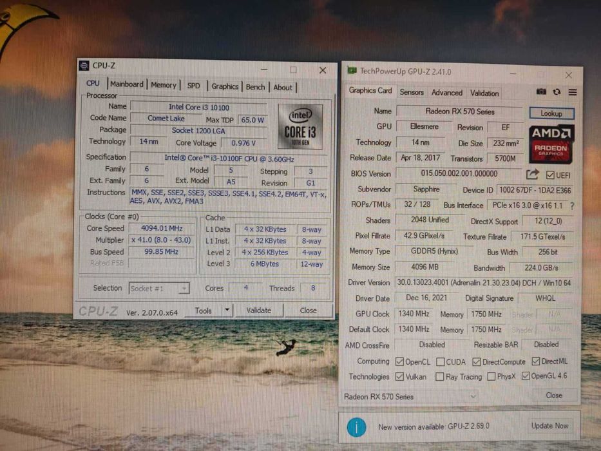Toggle the OpenGL 4.6 checkbox

pos(526,376)
